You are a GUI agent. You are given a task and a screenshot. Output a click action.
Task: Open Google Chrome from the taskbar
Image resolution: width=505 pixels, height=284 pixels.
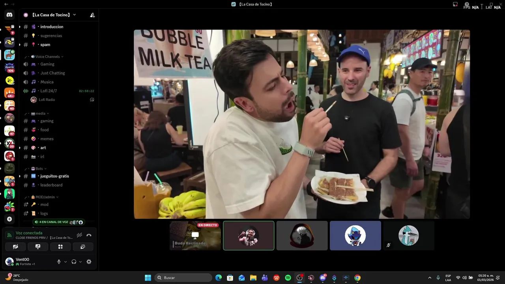(x=357, y=278)
